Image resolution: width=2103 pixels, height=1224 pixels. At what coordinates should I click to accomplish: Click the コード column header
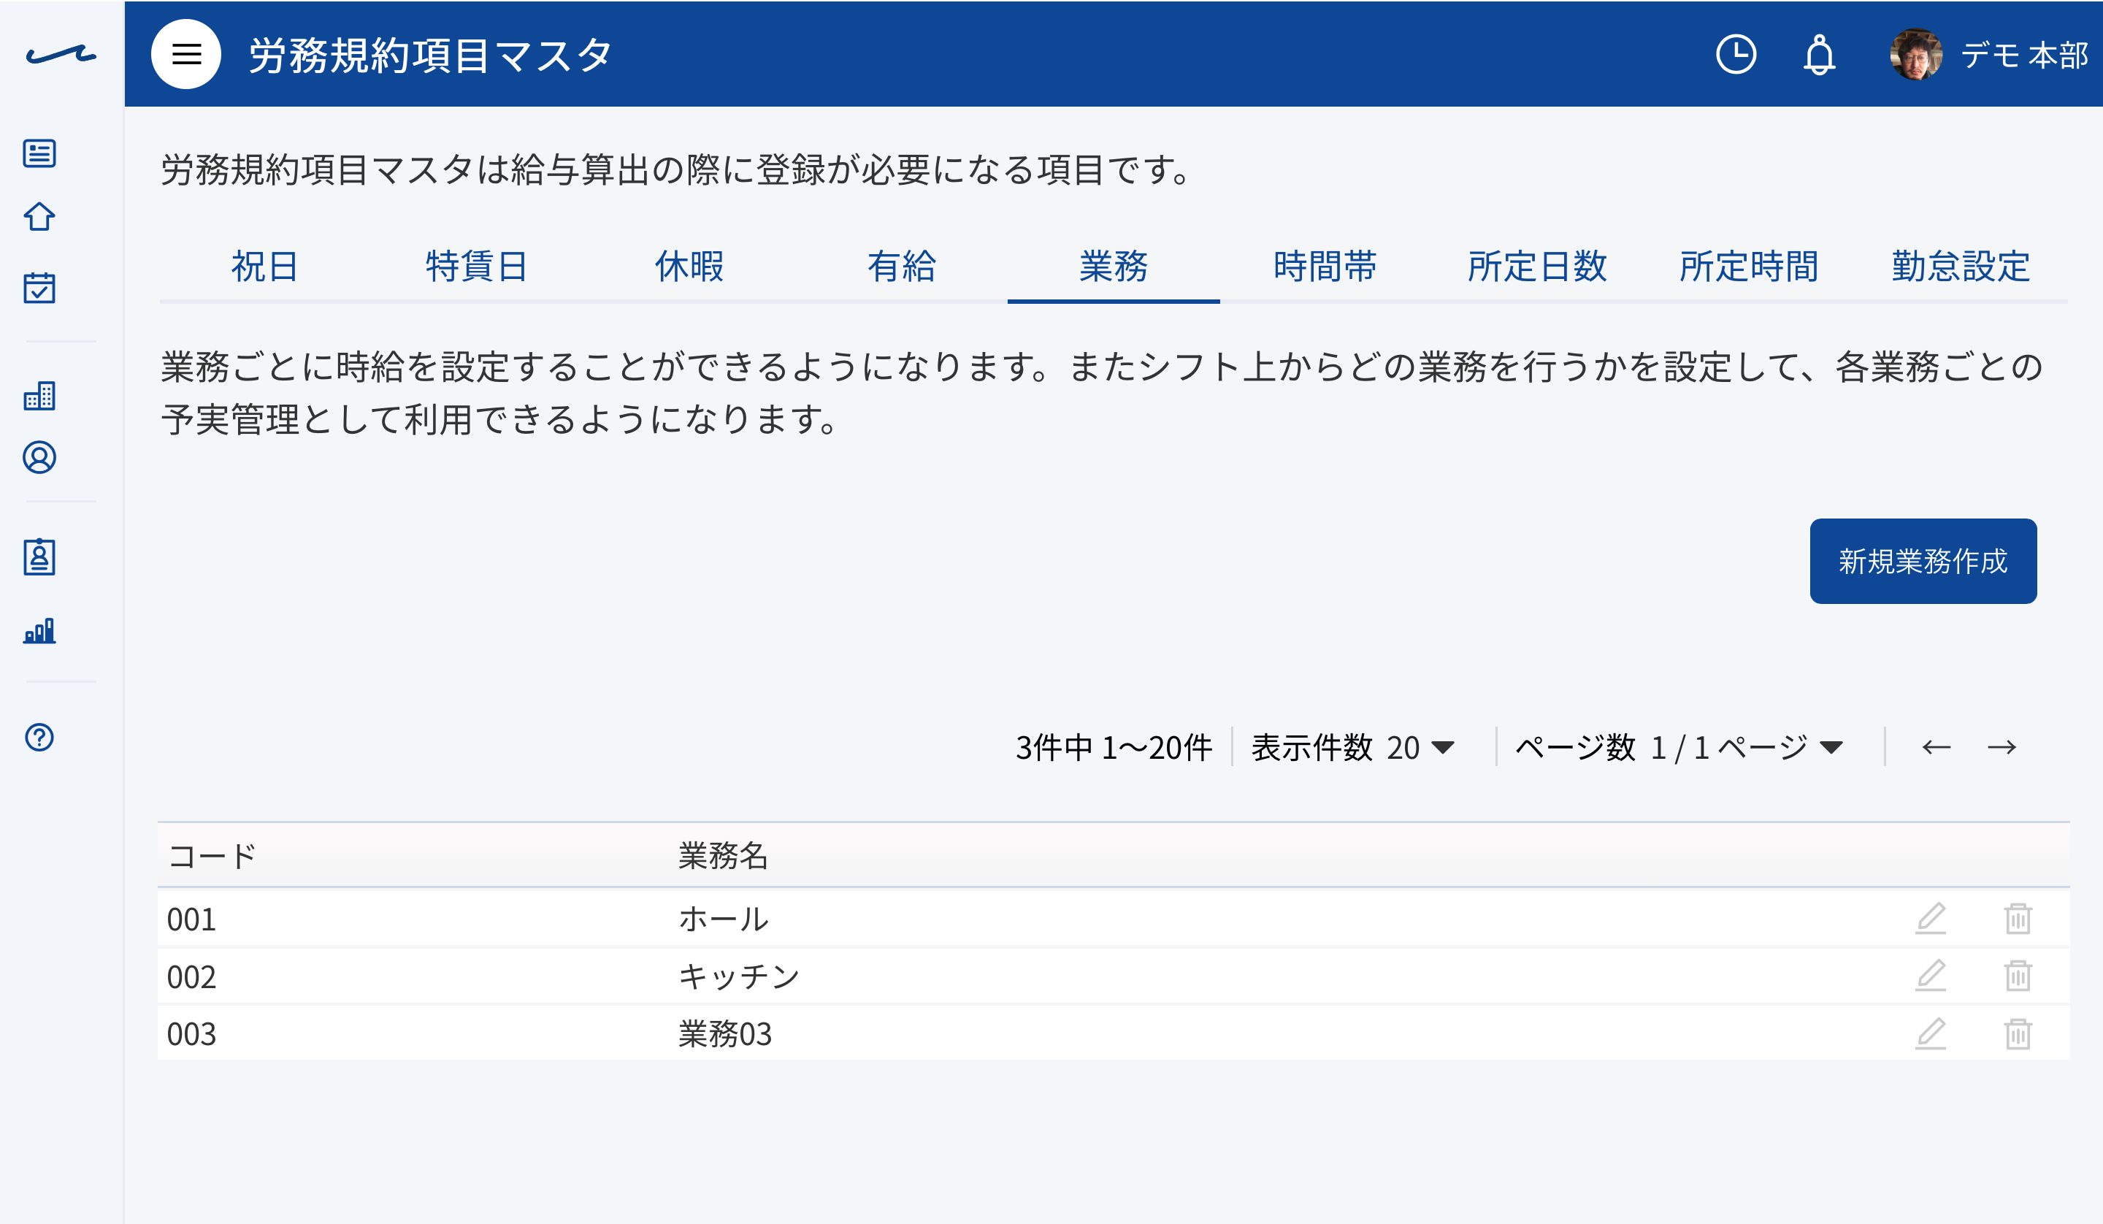click(x=212, y=856)
